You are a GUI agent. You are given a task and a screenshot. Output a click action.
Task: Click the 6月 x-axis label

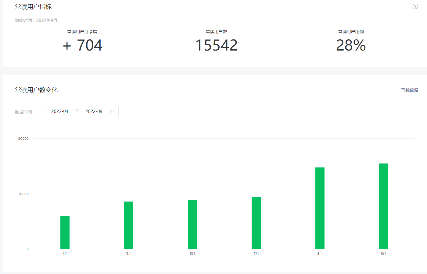(x=192, y=254)
